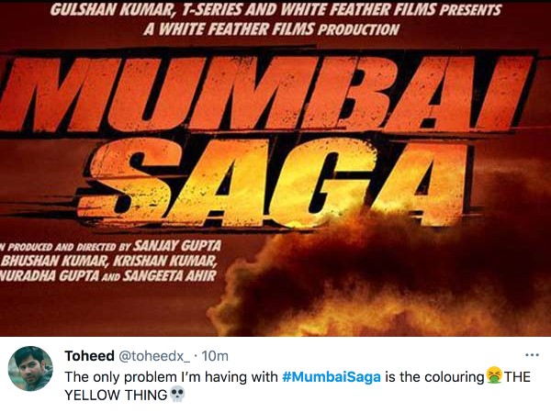551x413 pixels.
Task: Click the Gulshan Kumar T-Series presents line
Action: coord(275,10)
